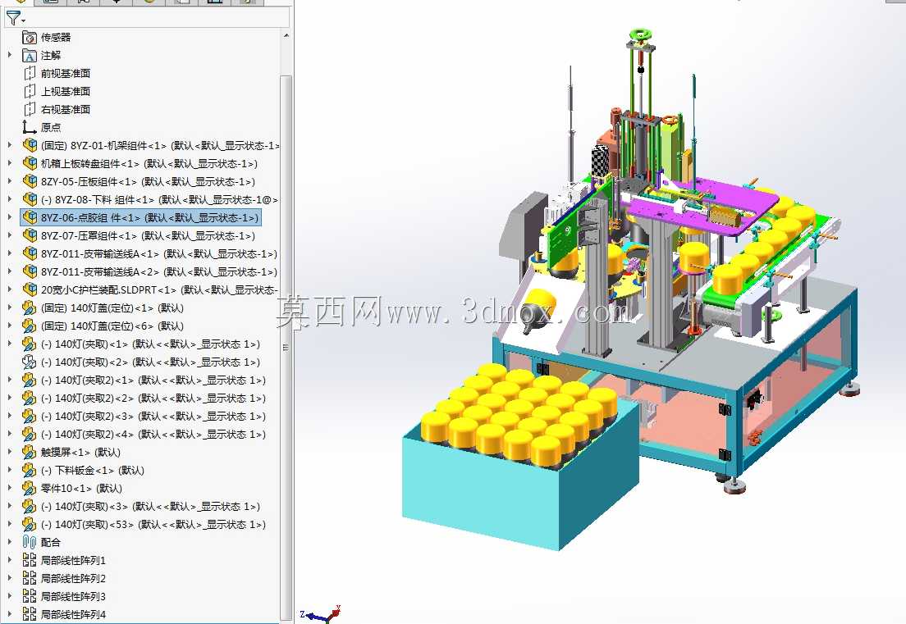Screen dimensions: 906x624
Task: Click the 原点 origin icon
Action: 30,127
